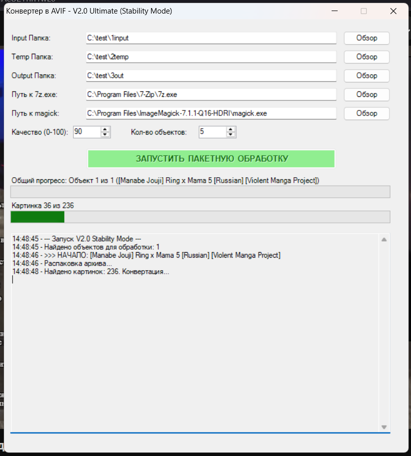Start batch with ЗАПУСТИТЬ ПАКЕТНУЮ ОБРАБОТКУ button
The image size is (411, 456).
[x=212, y=159]
